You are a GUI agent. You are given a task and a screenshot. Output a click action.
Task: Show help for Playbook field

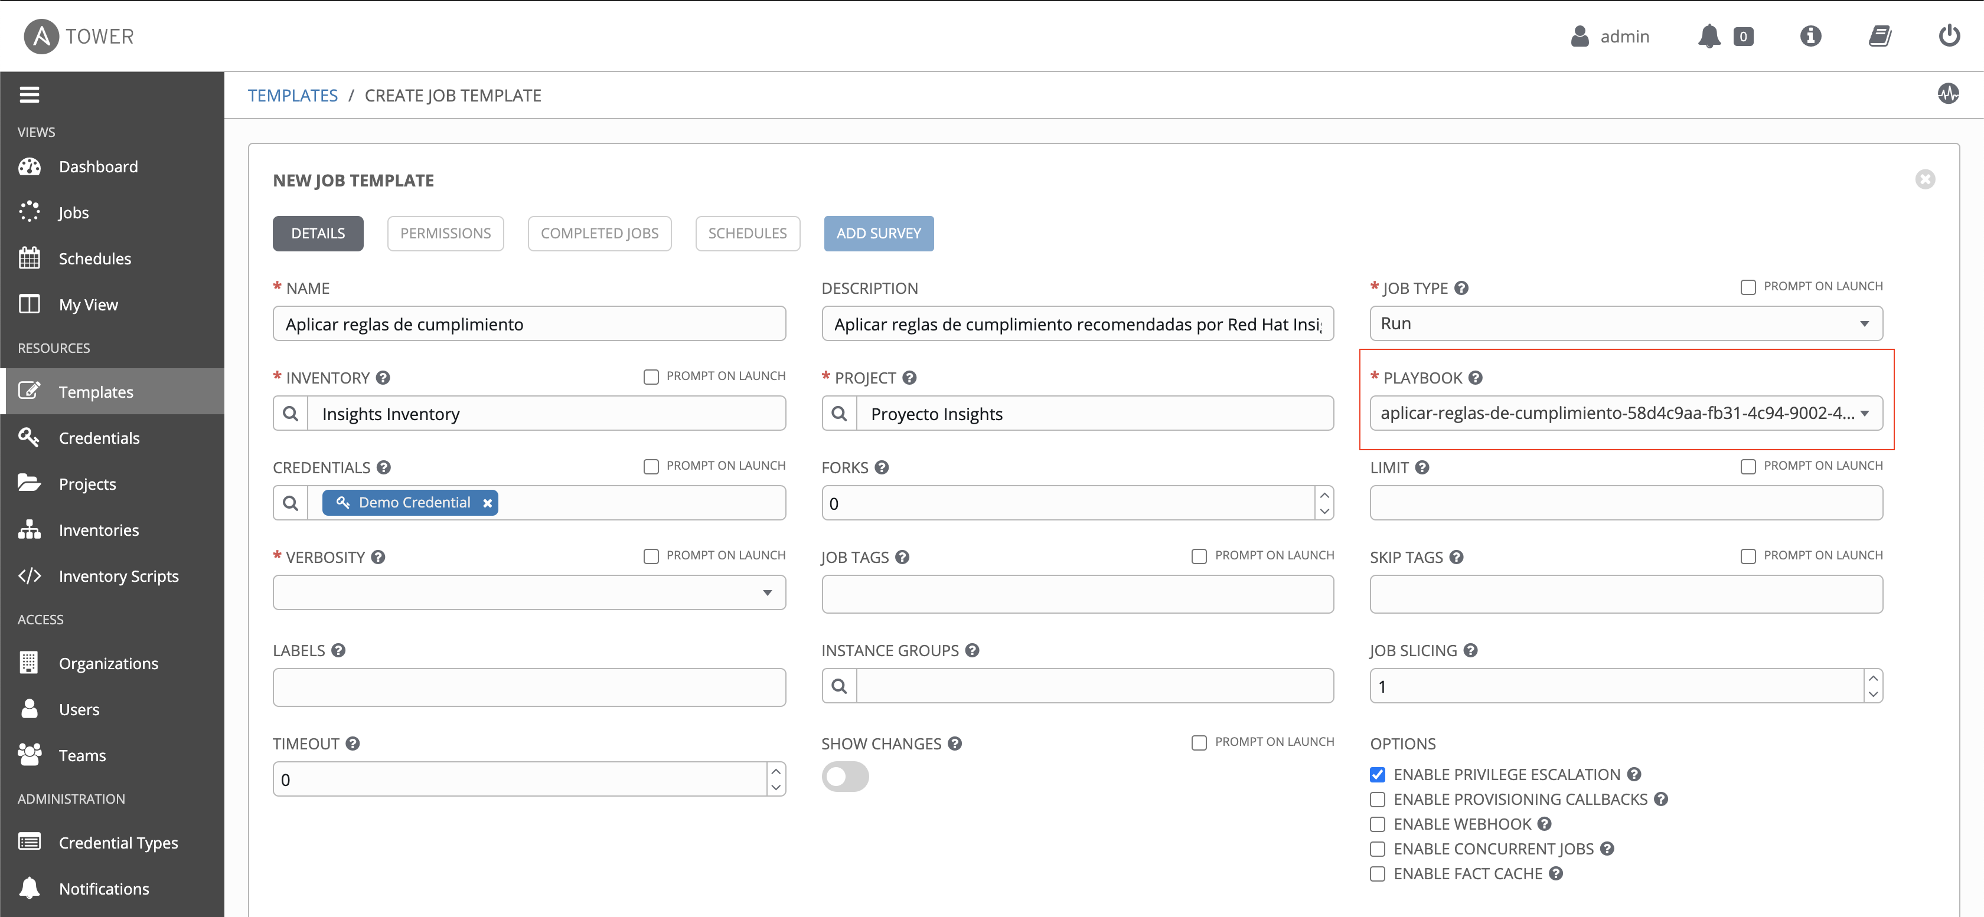pyautogui.click(x=1475, y=378)
